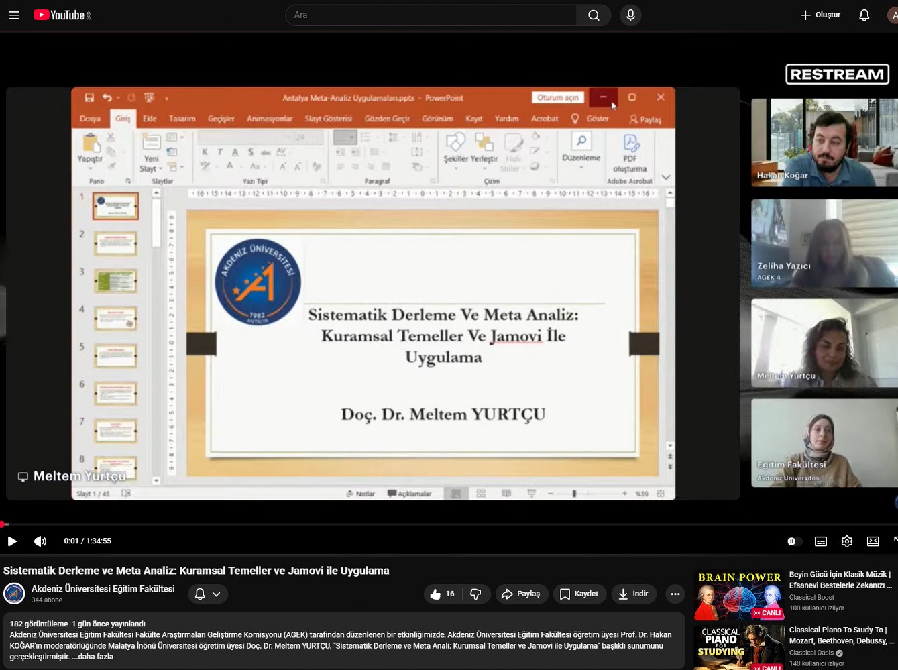Click the search magnifier button

594,15
